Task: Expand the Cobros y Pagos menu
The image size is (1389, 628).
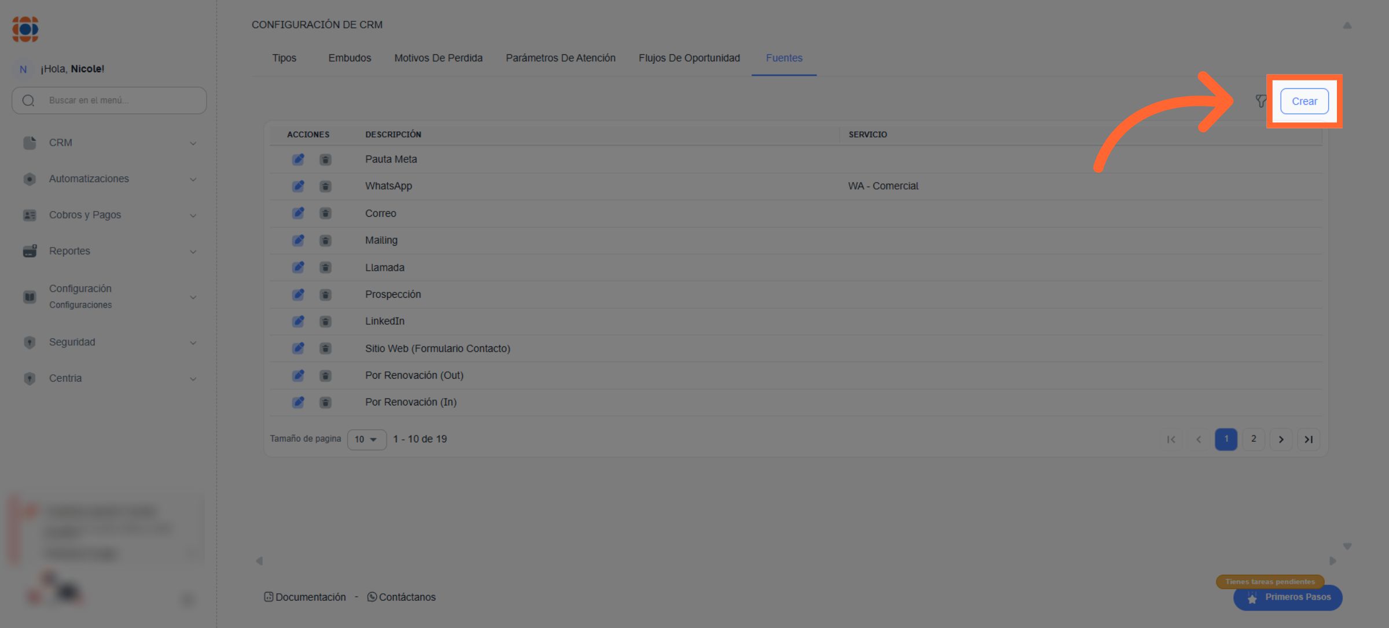Action: tap(109, 215)
